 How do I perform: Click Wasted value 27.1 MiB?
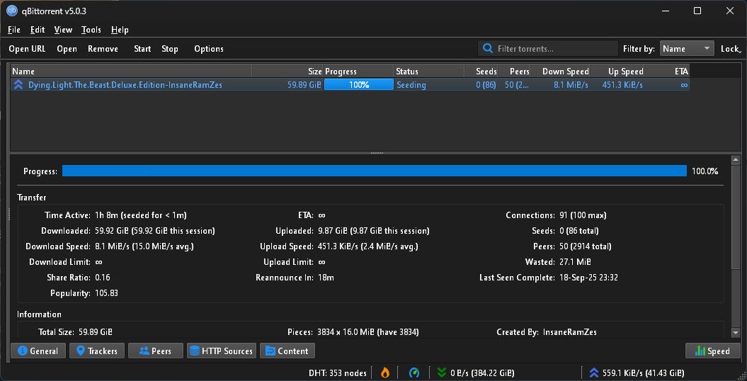point(576,262)
